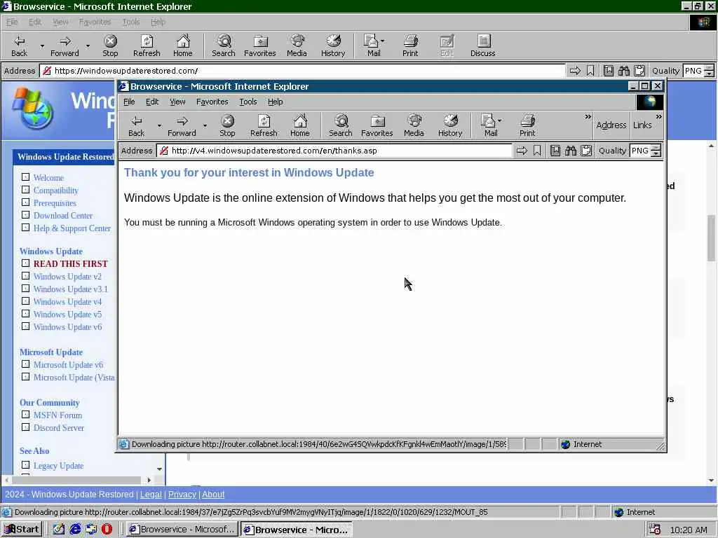Open Forward dropdown arrow in background window
Viewport: 718px width, 538px height.
coord(88,46)
